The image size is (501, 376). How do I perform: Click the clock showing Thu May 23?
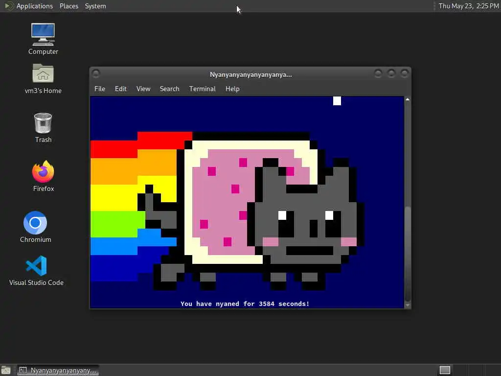click(468, 6)
